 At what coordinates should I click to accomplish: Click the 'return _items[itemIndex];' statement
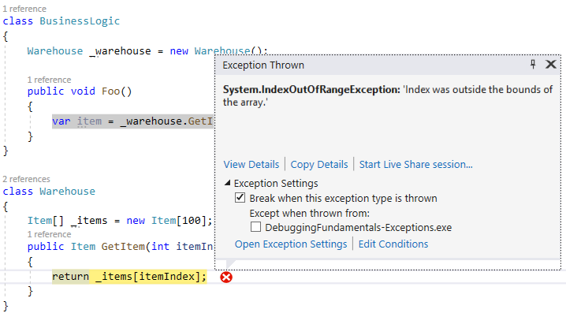(129, 277)
